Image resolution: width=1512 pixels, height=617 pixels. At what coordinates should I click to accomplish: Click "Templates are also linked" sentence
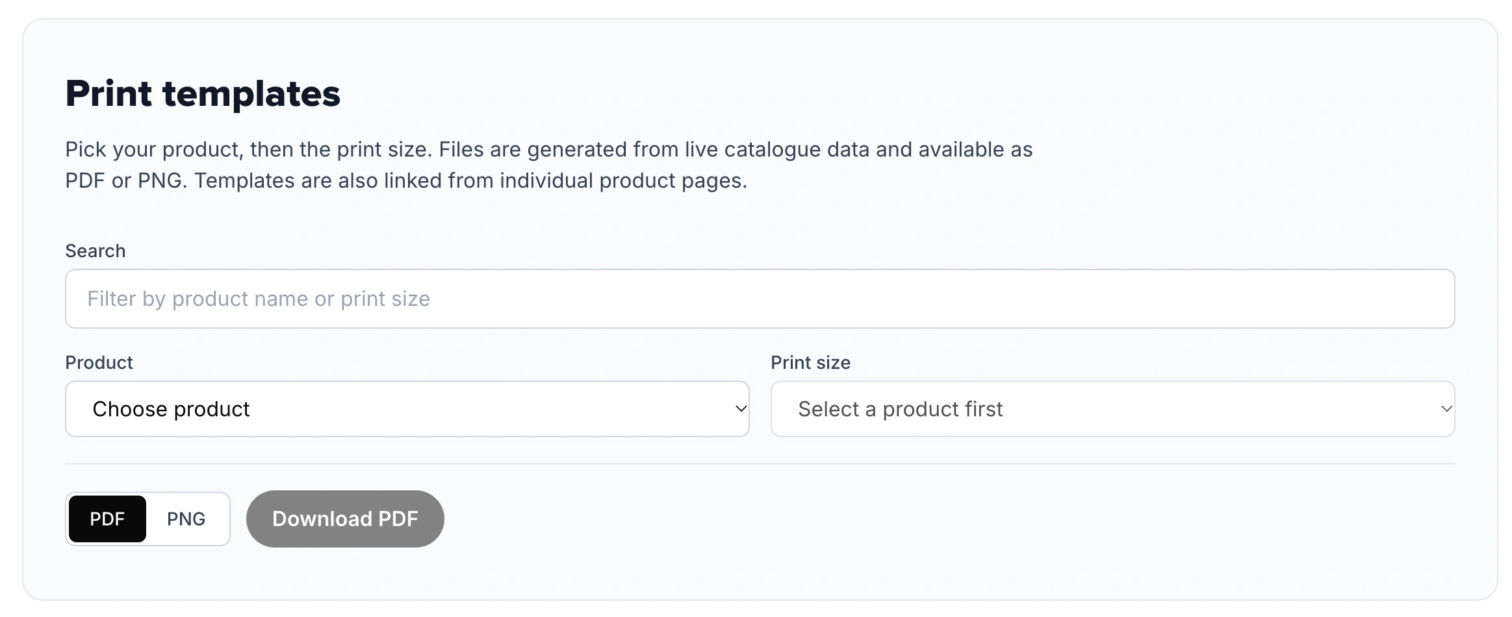coord(470,181)
